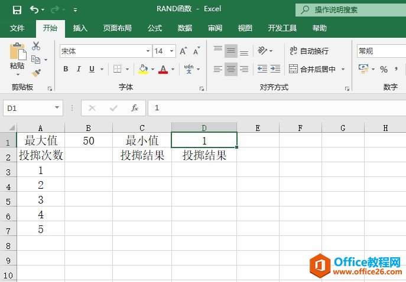Toggle Wrap Text (自动换行)

308,51
